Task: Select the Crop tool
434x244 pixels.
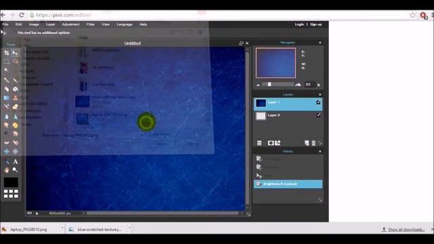Action: tap(7, 53)
